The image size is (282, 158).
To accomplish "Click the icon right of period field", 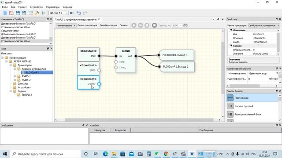I will click(x=185, y=25).
